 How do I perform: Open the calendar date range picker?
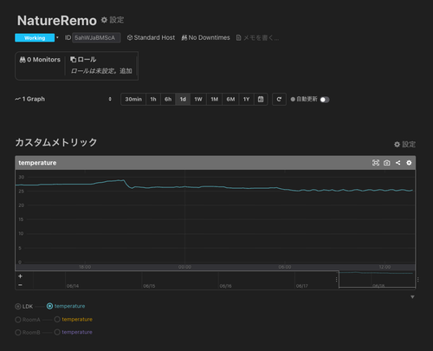pos(261,99)
